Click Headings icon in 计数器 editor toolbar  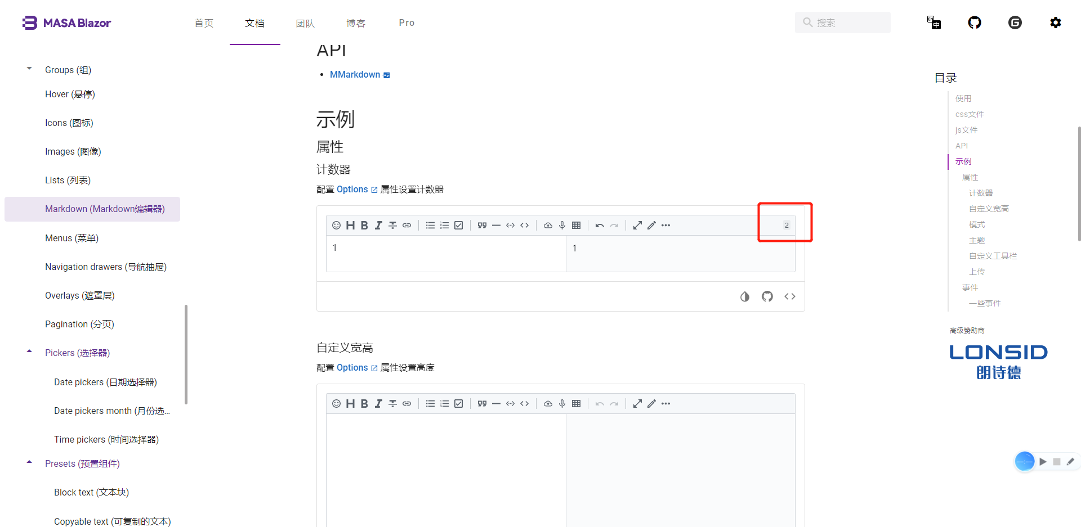350,226
